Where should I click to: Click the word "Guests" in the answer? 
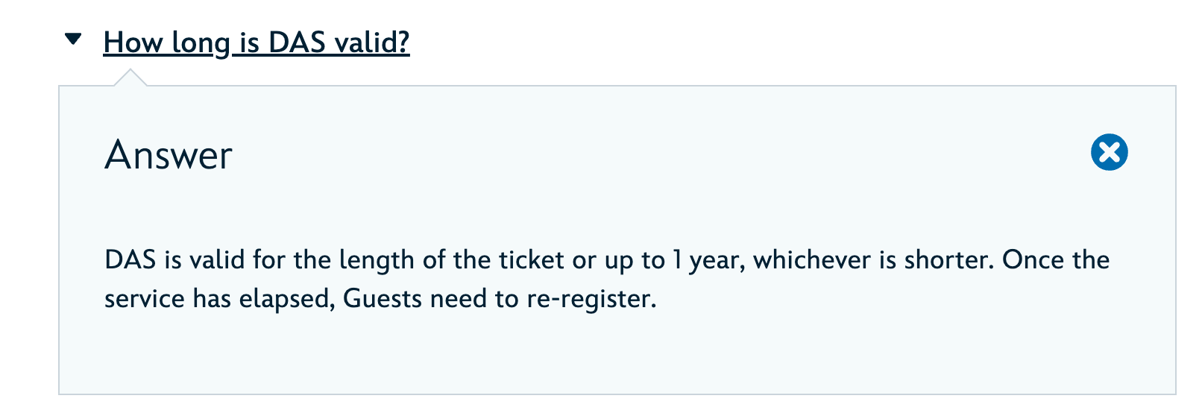[x=383, y=299]
